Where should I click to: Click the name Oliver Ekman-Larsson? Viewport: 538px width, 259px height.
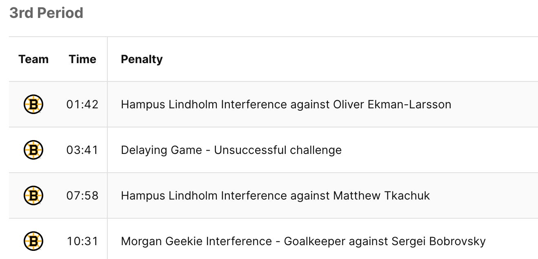point(392,104)
